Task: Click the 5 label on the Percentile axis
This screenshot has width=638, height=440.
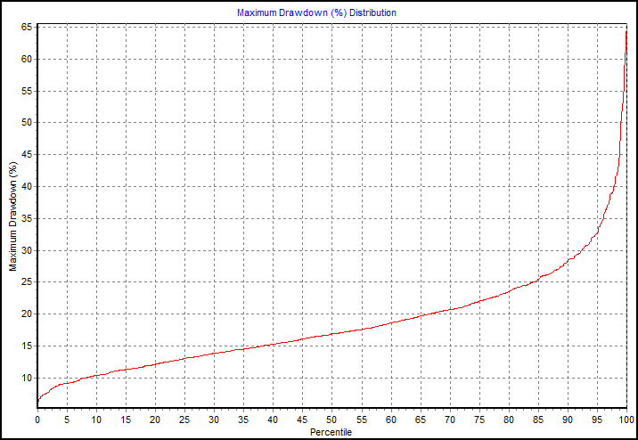Action: point(67,420)
